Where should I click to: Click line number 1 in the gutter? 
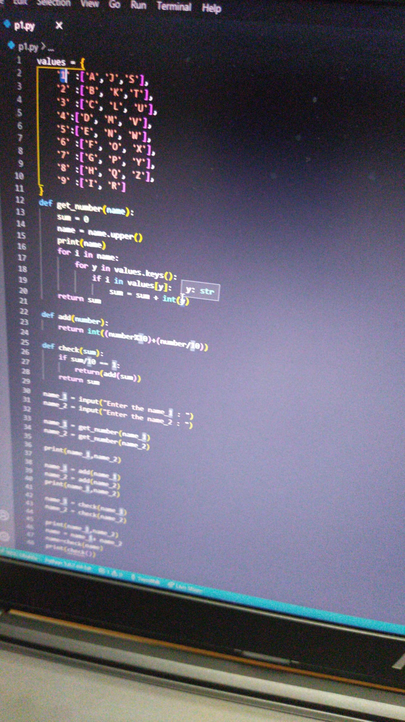pyautogui.click(x=19, y=60)
